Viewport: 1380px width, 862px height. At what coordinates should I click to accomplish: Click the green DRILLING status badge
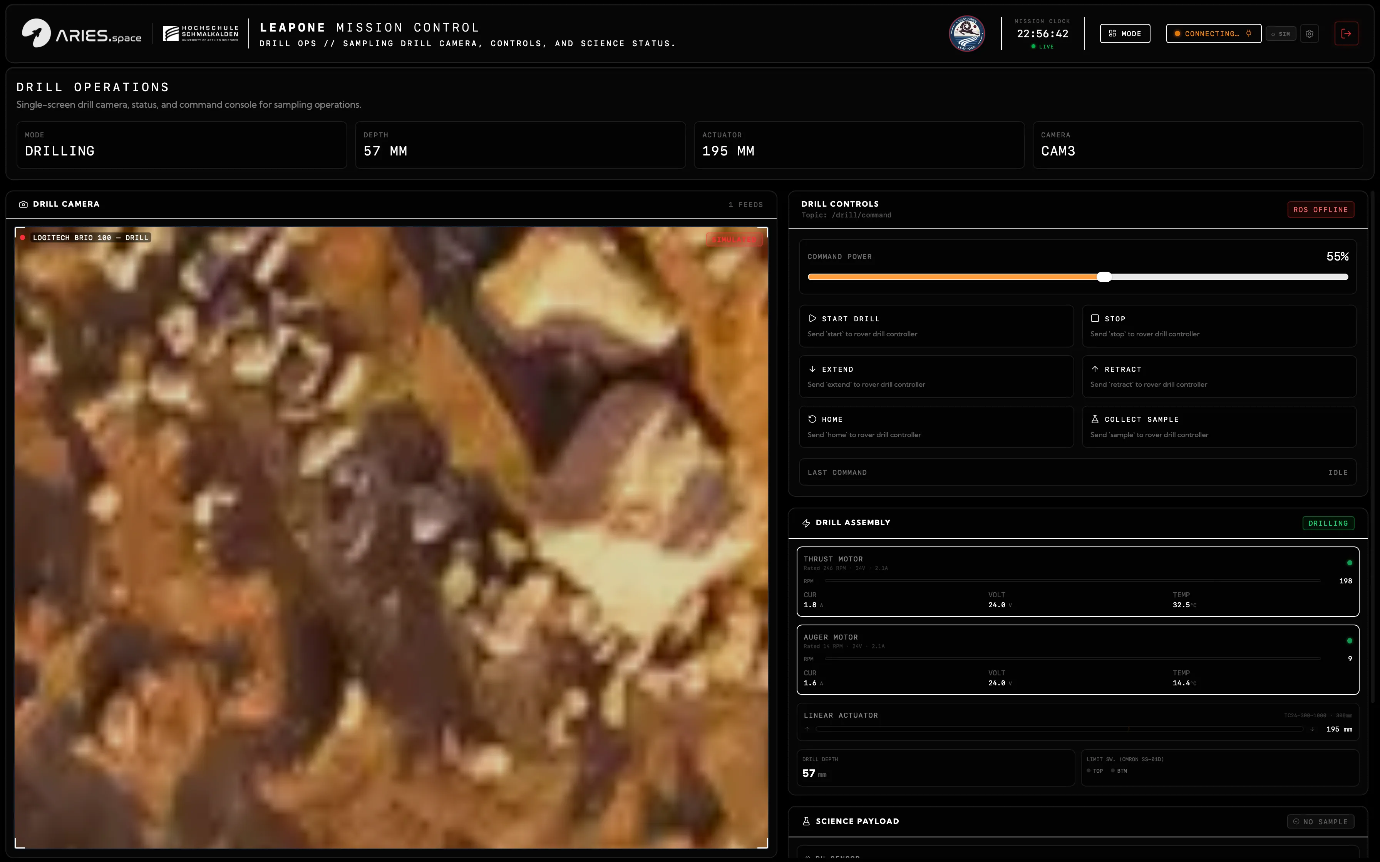pyautogui.click(x=1328, y=523)
